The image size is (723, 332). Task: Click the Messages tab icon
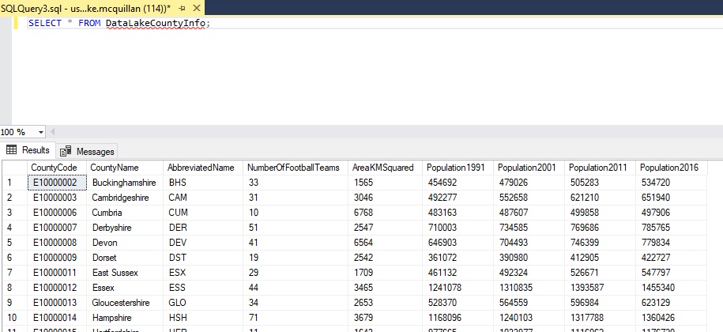click(66, 151)
